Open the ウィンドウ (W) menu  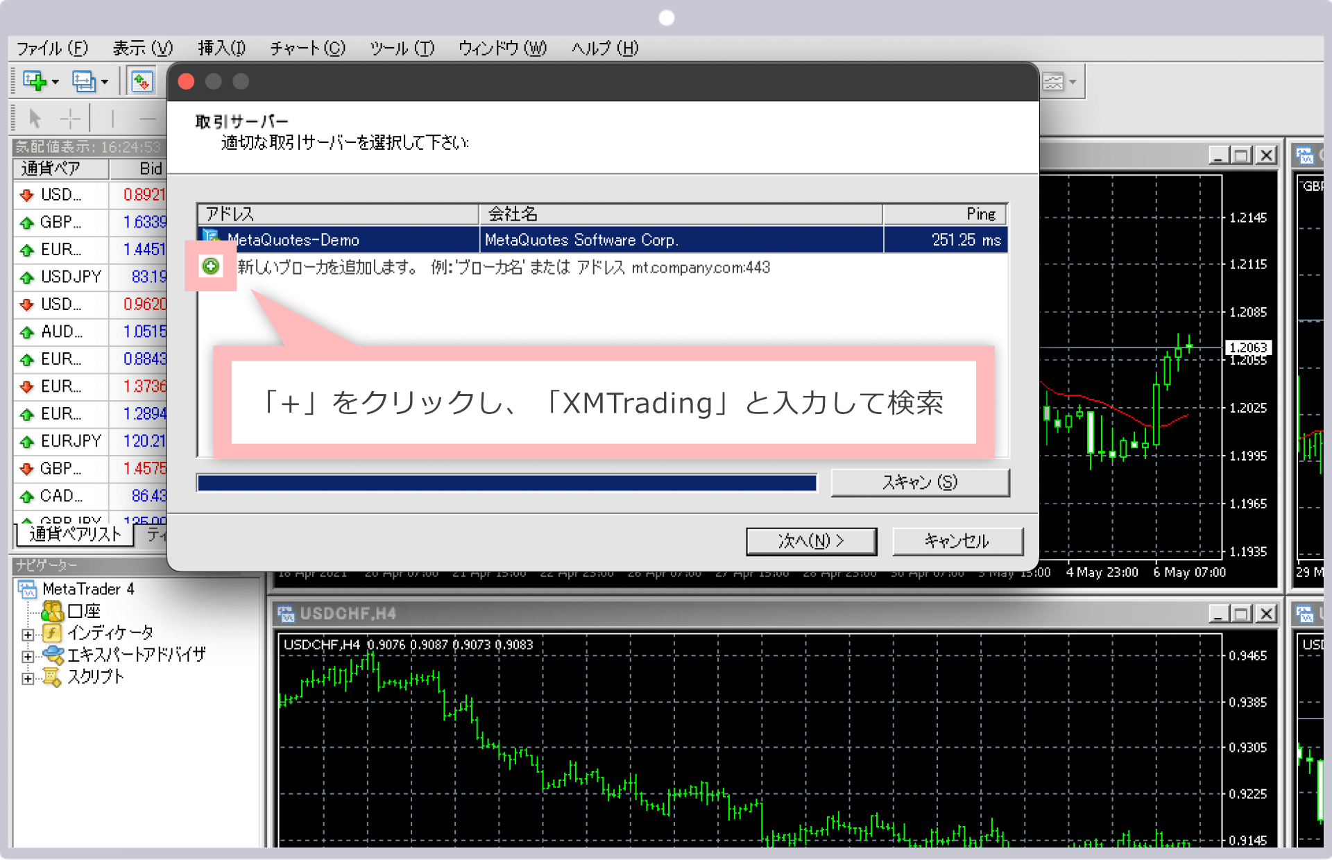502,48
